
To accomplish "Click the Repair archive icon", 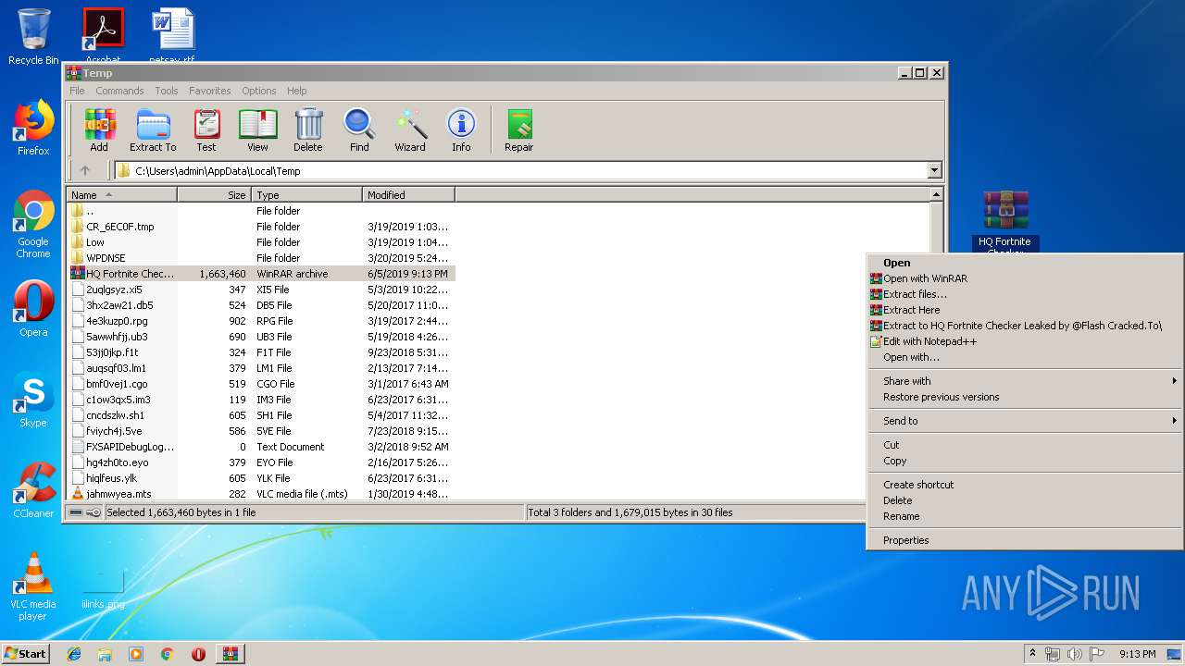I will (518, 130).
